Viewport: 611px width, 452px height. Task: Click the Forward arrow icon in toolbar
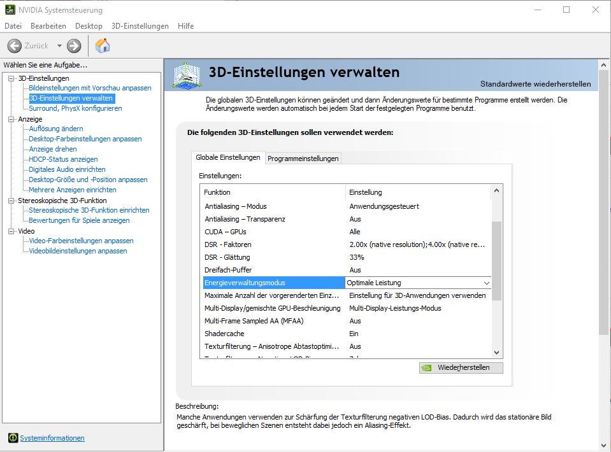74,46
